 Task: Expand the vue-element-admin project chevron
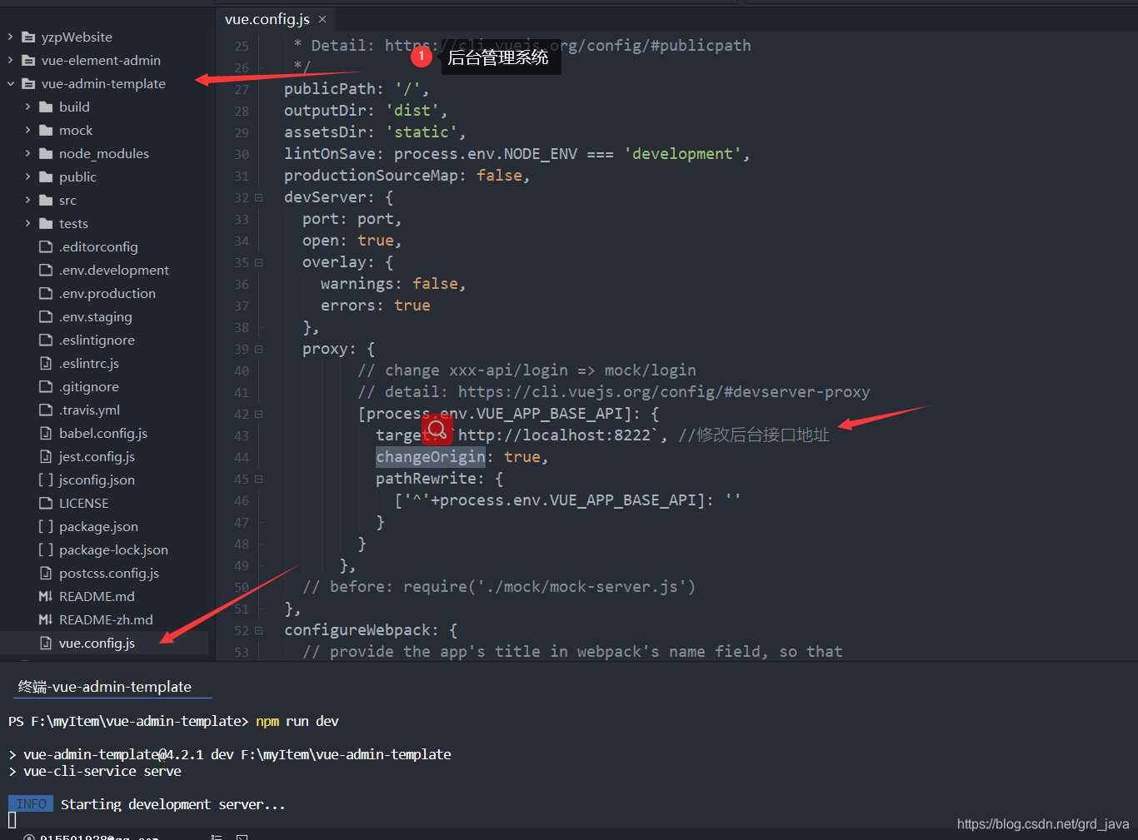(x=11, y=61)
